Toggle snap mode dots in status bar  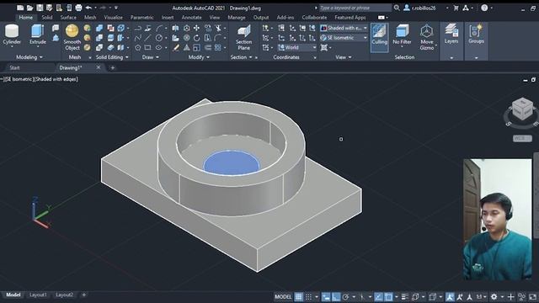309,297
